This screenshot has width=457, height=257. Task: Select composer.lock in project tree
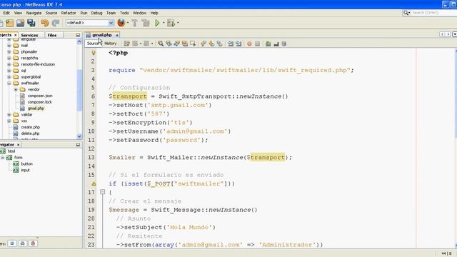coord(40,102)
